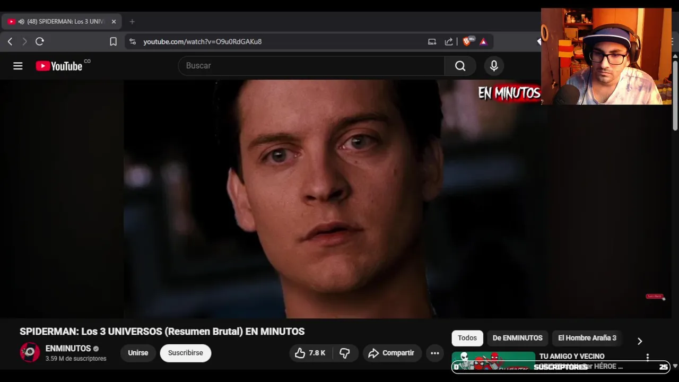This screenshot has width=679, height=382.
Task: Open options for TU AMIGO Y VECINO video
Action: 647,357
